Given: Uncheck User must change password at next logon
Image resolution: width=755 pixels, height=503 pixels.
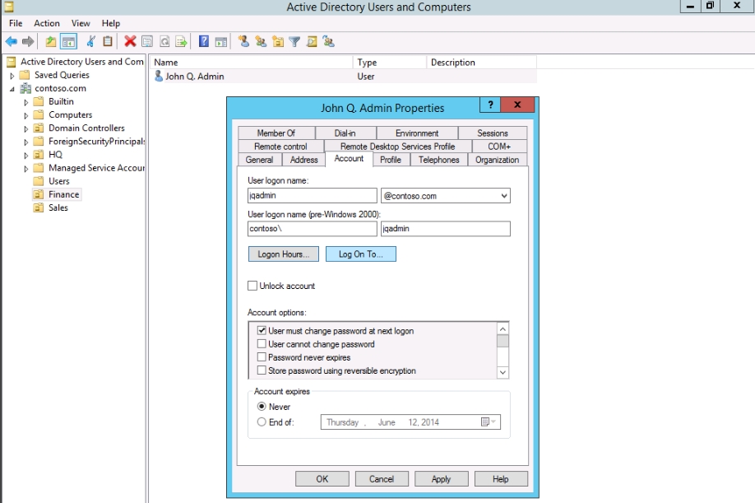Looking at the screenshot, I should pos(262,331).
